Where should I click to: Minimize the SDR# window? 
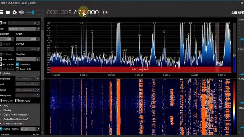click(x=236, y=3)
